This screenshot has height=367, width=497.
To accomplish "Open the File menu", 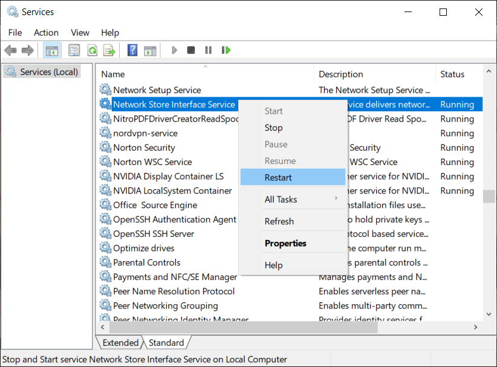I will [15, 33].
